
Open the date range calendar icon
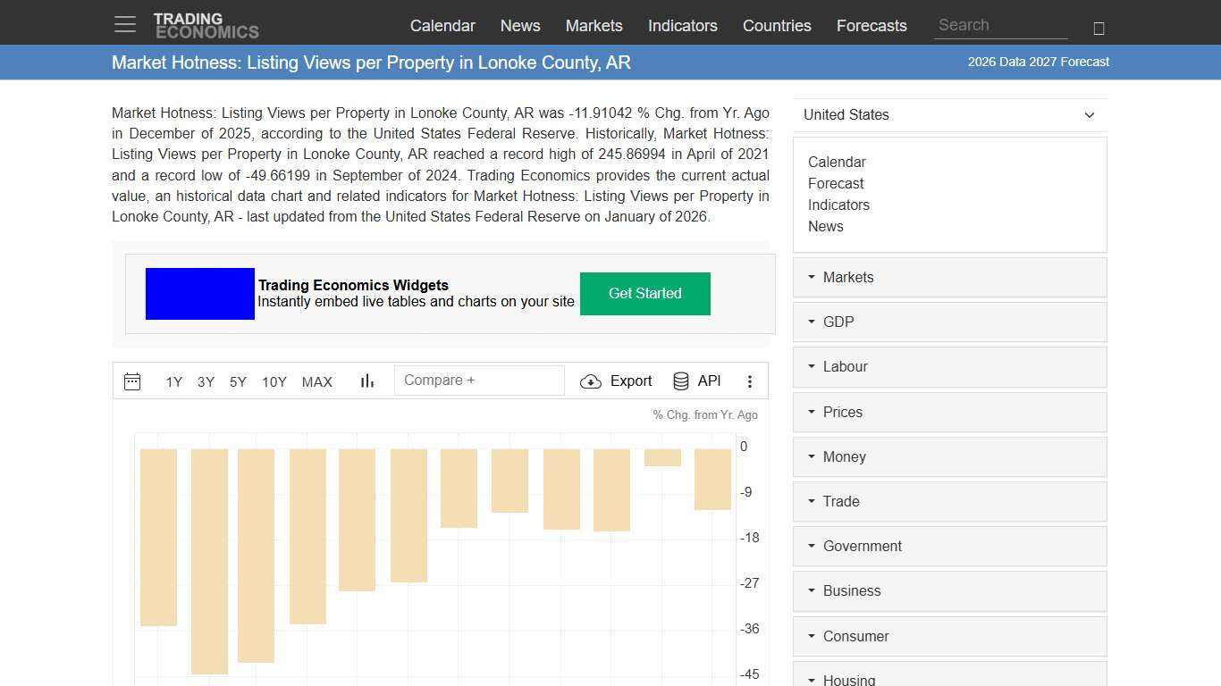[x=132, y=381]
